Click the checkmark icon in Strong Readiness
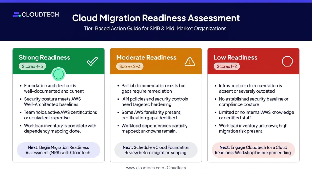The image size is (312, 174). [92, 61]
